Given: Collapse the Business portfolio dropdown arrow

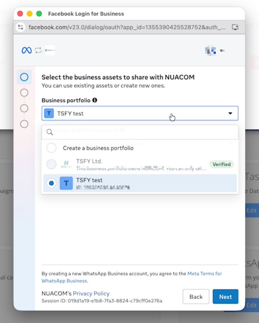Looking at the screenshot, I should pos(230,113).
